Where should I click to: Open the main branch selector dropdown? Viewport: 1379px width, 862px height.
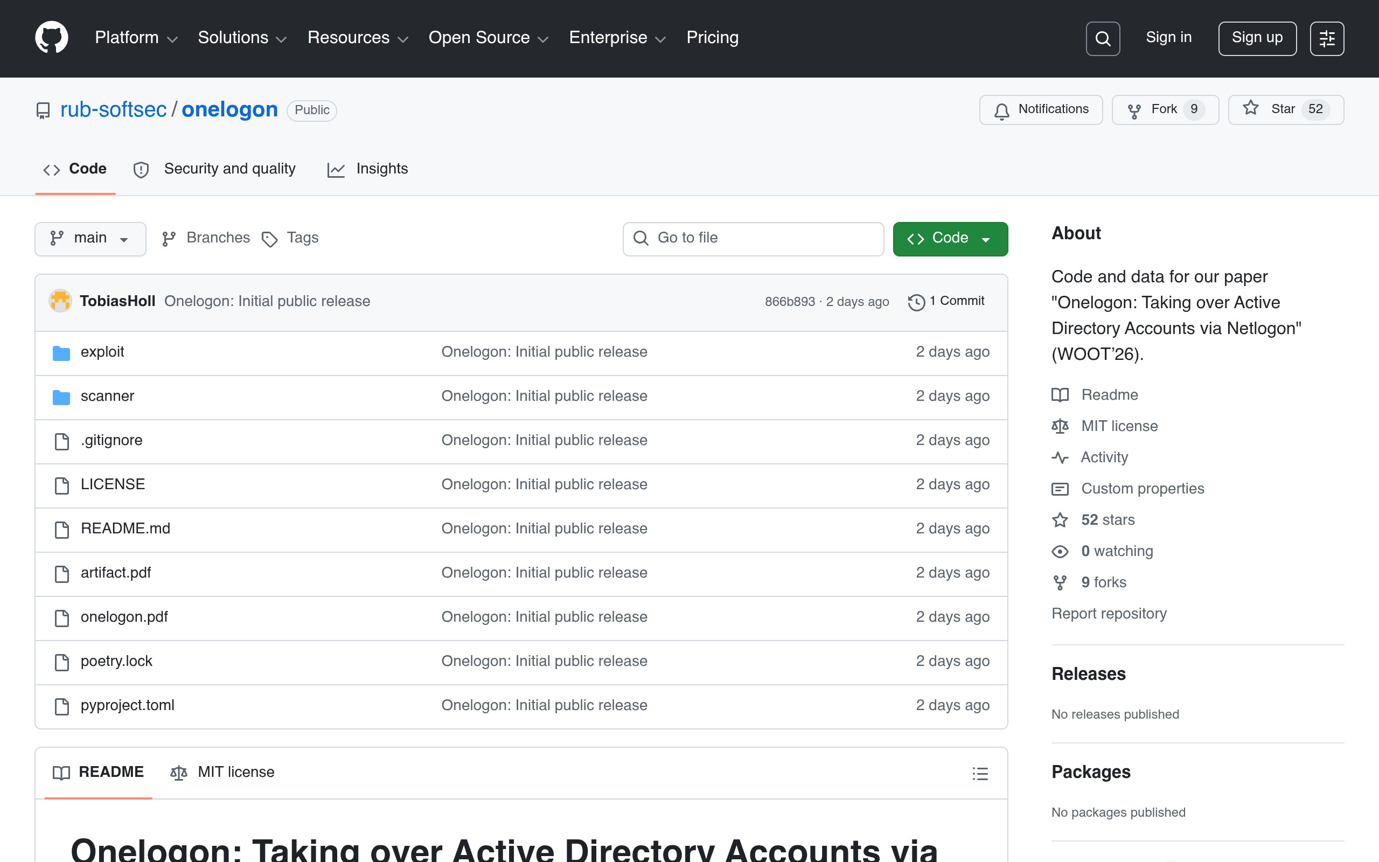90,238
